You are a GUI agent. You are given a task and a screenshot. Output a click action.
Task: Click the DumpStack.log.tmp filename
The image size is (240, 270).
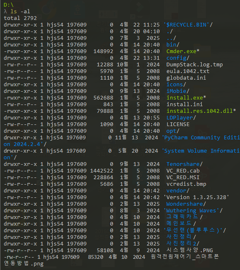pyautogui.click(x=194, y=65)
